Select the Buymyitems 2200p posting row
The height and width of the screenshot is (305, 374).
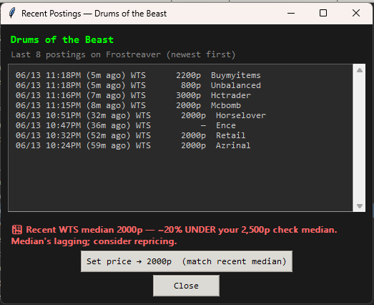click(138, 75)
